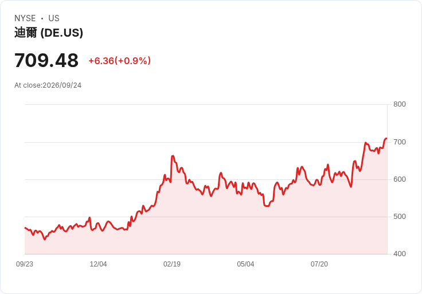Click the At close:2026/09/24 date text
The width and height of the screenshot is (422, 294).
point(48,85)
